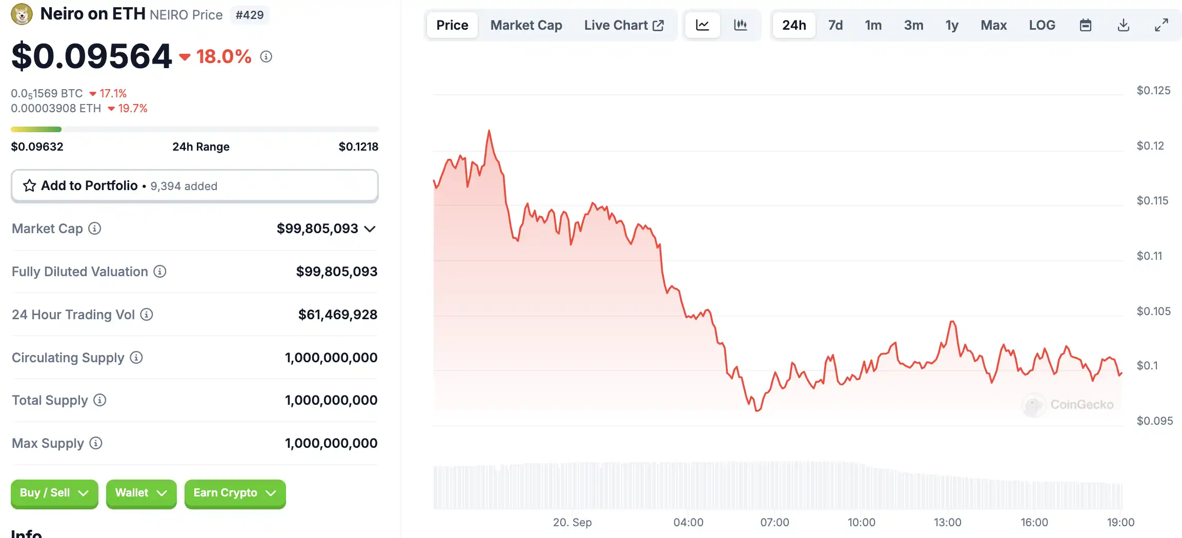1182x538 pixels.
Task: Select the 1y time range
Action: (951, 25)
